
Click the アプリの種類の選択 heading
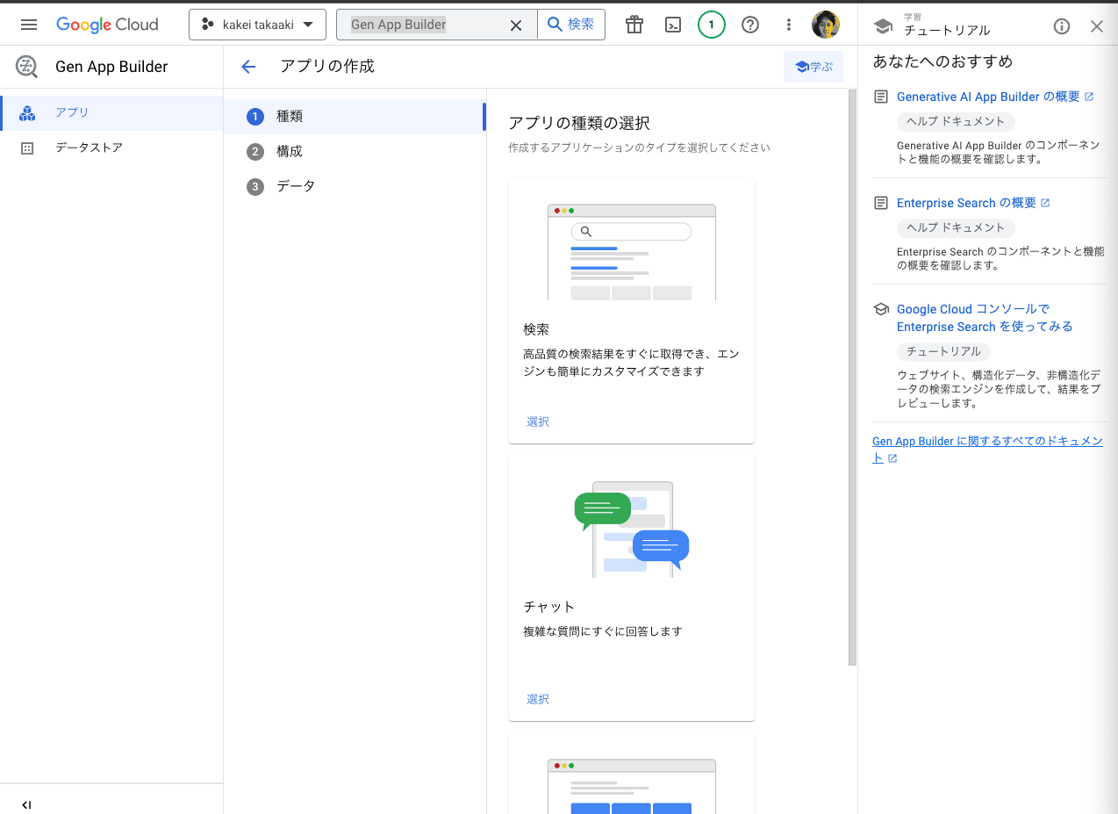pyautogui.click(x=579, y=123)
